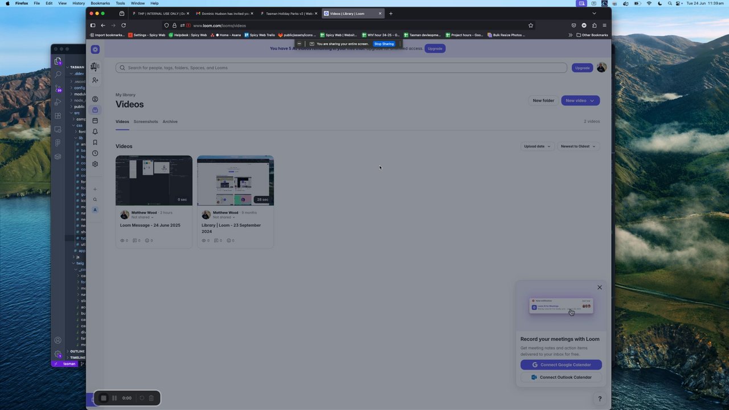
Task: Open the user avatar at top right of Loom
Action: (601, 68)
